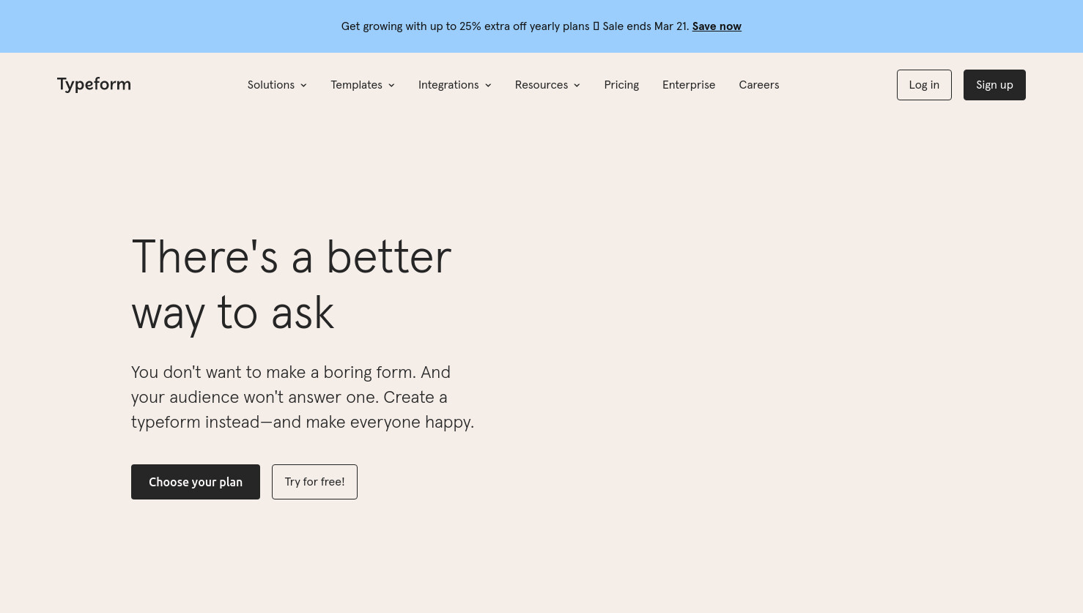Click the Log in button
Screen dimensions: 1083x613
pyautogui.click(x=924, y=85)
